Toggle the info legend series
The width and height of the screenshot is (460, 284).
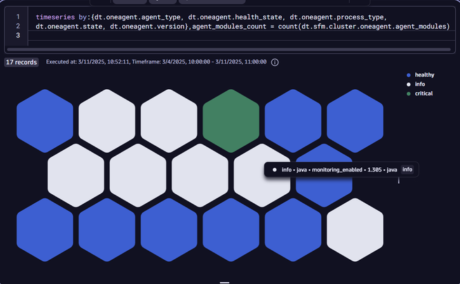419,84
